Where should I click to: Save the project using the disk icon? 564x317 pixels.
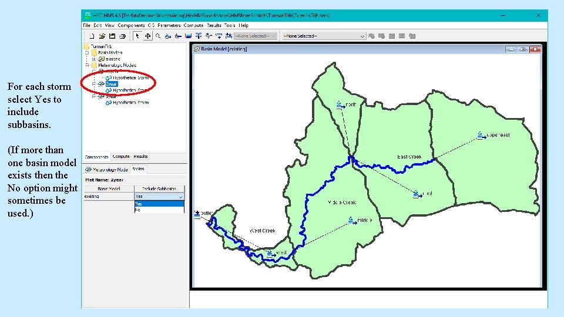(112, 36)
